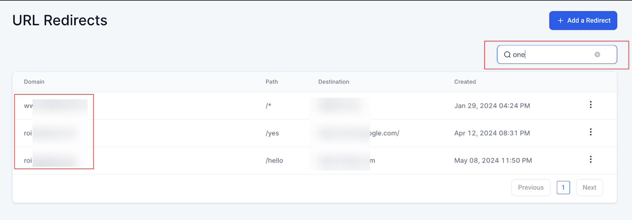632x220 pixels.
Task: Click the Destination column header
Action: [x=334, y=82]
